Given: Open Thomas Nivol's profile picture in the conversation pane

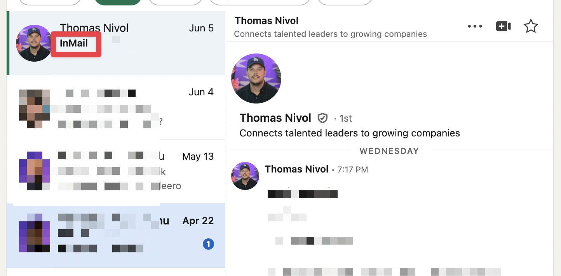Looking at the screenshot, I should [256, 78].
